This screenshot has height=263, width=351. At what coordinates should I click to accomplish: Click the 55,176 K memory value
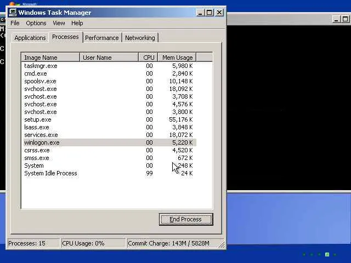[181, 119]
